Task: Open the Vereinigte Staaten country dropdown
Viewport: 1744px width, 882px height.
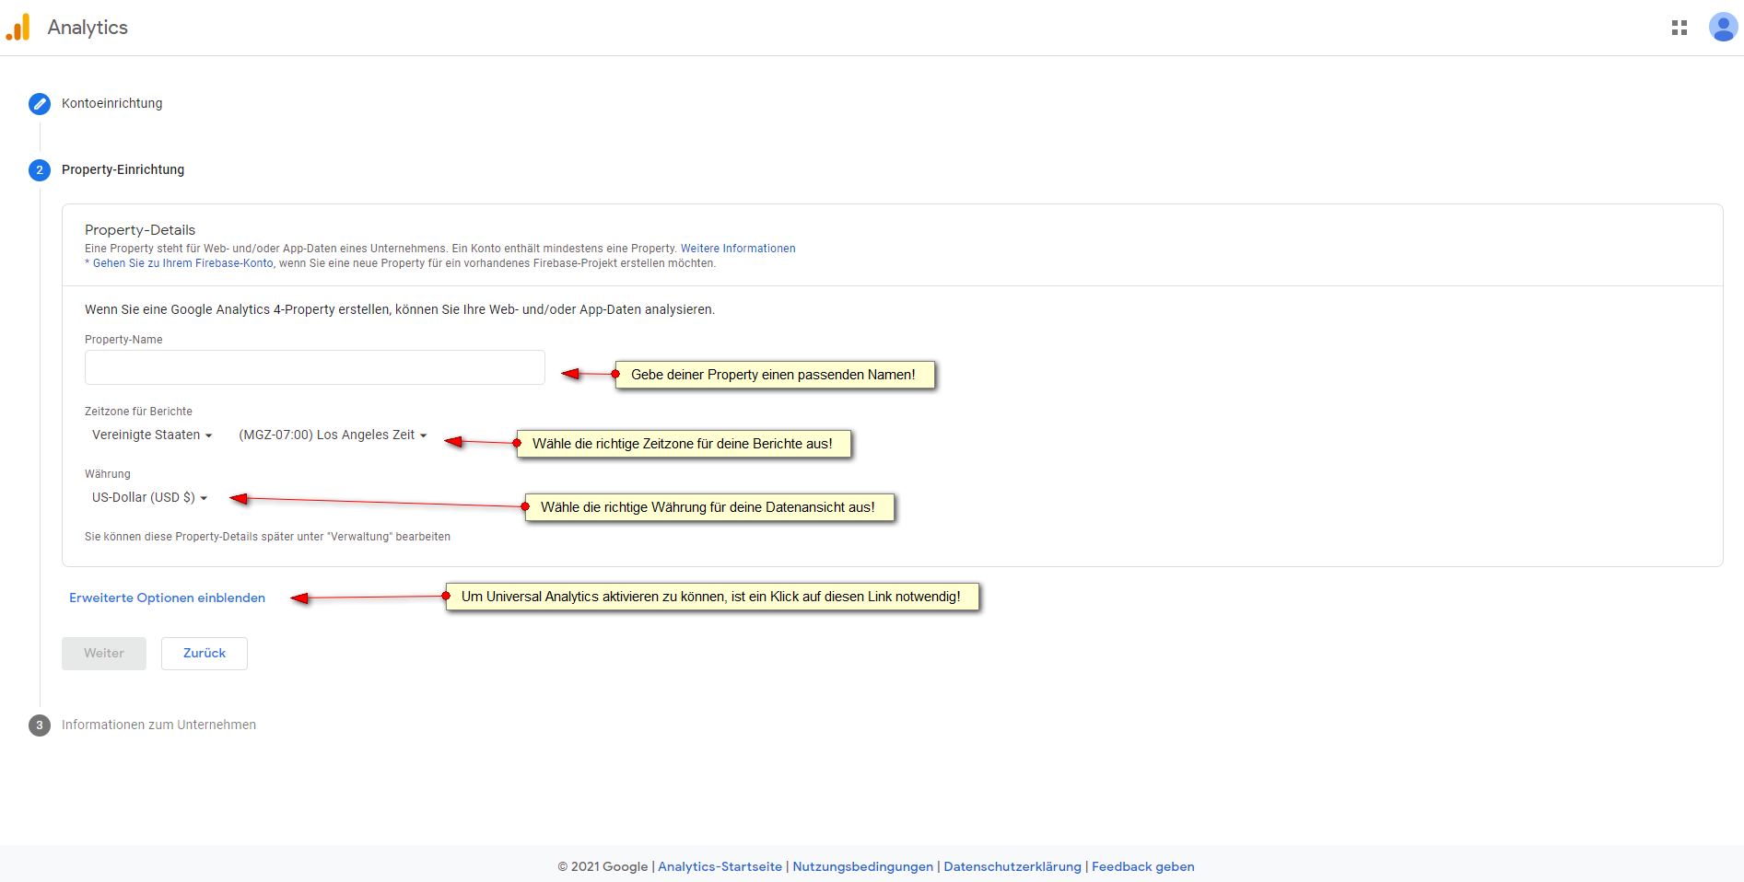Action: tap(152, 435)
